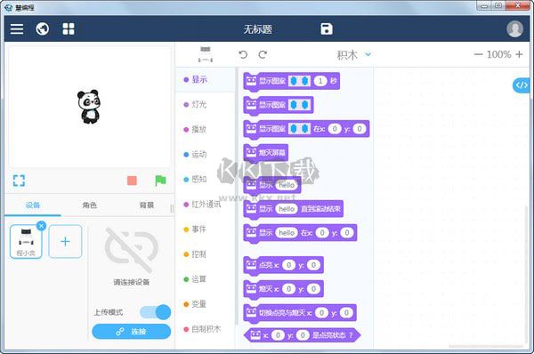The width and height of the screenshot is (534, 354).
Task: Click the robot device icon above palette
Action: (x=206, y=54)
